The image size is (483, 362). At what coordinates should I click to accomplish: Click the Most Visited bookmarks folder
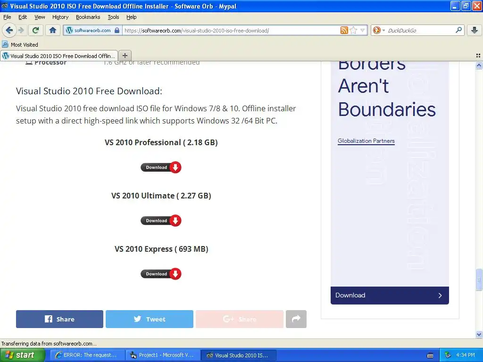[20, 45]
